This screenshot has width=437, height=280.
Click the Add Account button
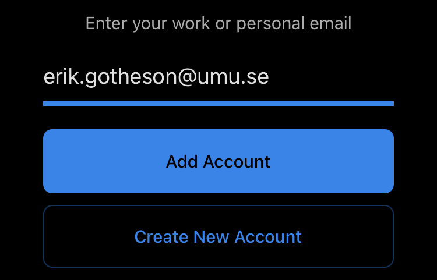218,161
